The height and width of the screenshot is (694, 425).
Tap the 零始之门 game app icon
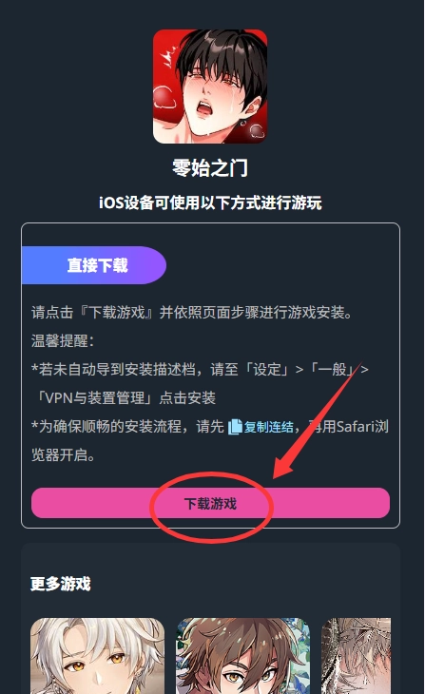[210, 87]
